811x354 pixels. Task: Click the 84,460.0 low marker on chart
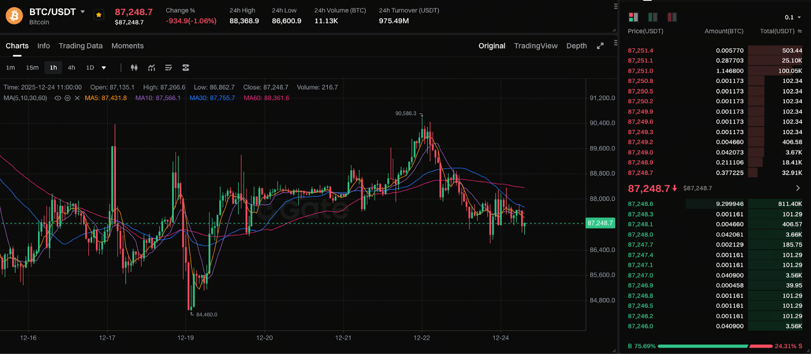pyautogui.click(x=206, y=314)
